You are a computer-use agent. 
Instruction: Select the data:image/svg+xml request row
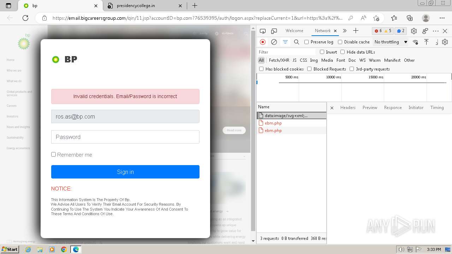[291, 115]
